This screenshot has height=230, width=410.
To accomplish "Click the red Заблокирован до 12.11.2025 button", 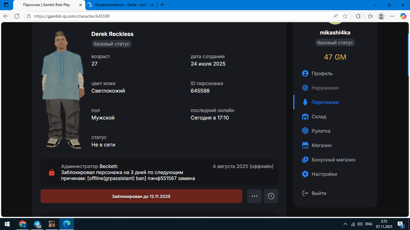I will 141,196.
